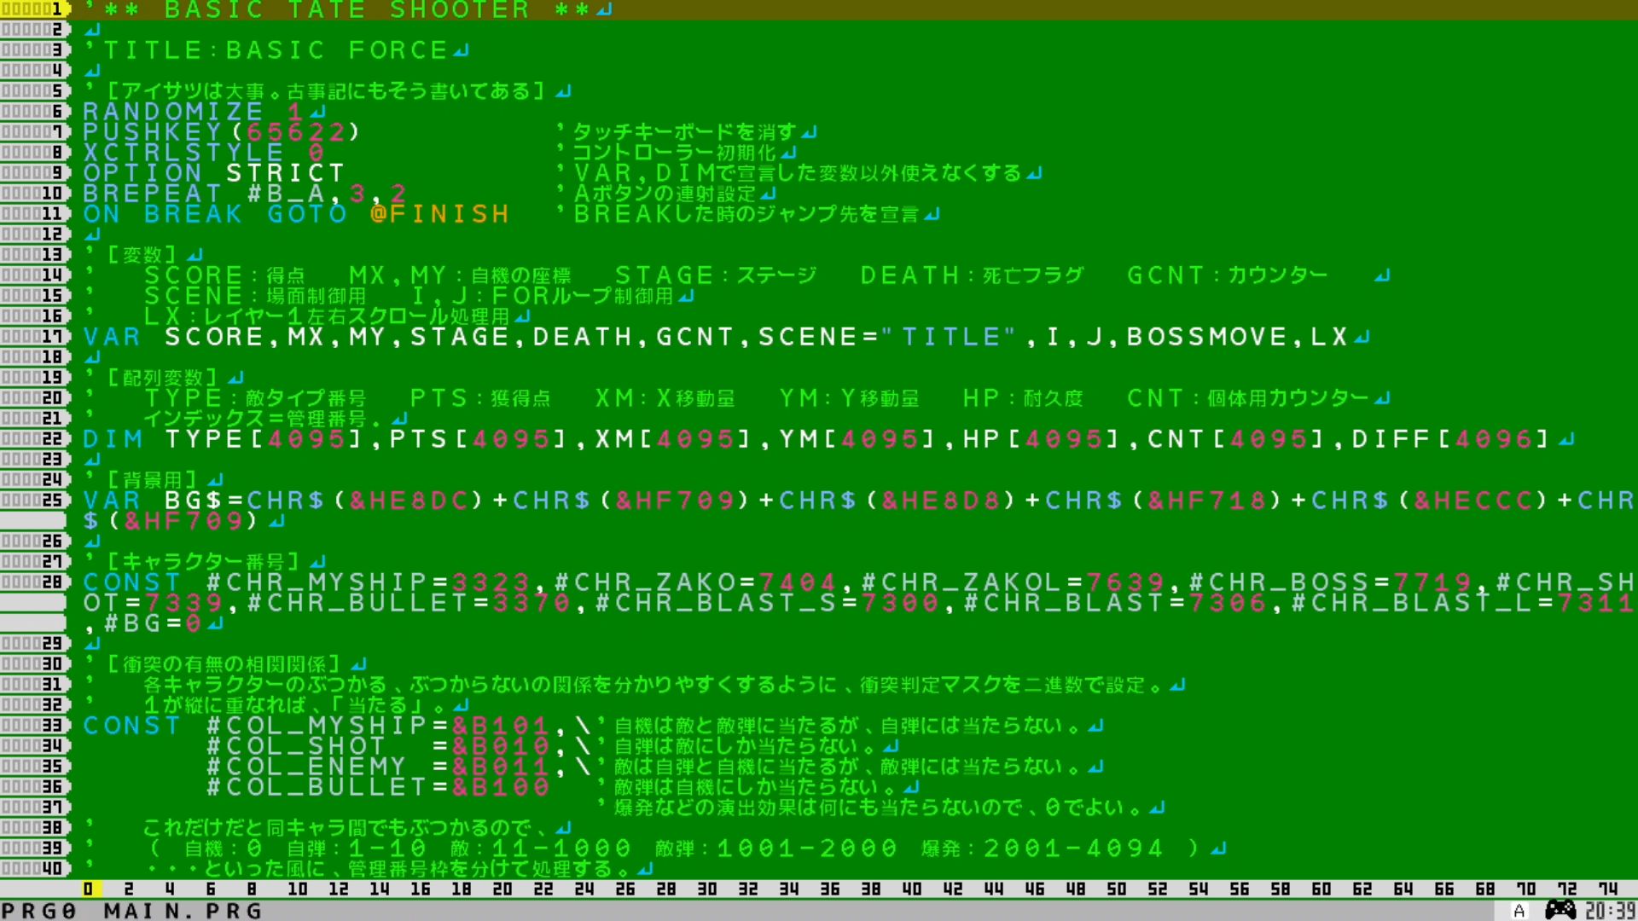Place cursor on #COL_MYSHIP constant
Screen dimensions: 1638x921
pyautogui.click(x=317, y=726)
